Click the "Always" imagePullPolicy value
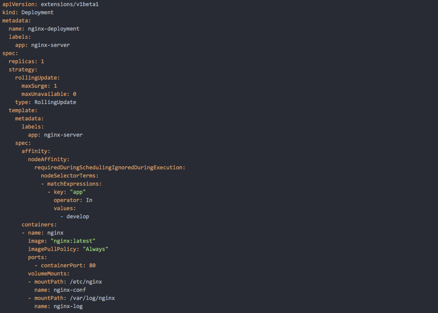 pyautogui.click(x=95, y=249)
